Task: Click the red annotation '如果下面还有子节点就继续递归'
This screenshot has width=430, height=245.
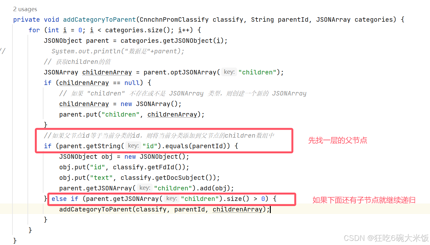Action: pyautogui.click(x=364, y=200)
